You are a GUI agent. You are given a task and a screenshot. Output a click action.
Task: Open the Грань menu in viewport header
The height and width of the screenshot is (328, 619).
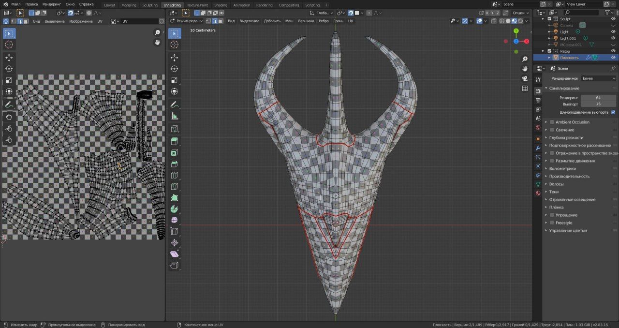click(339, 21)
